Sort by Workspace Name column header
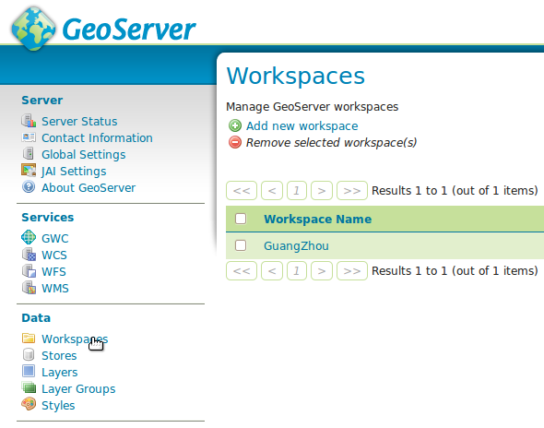The image size is (544, 428). pyautogui.click(x=317, y=219)
